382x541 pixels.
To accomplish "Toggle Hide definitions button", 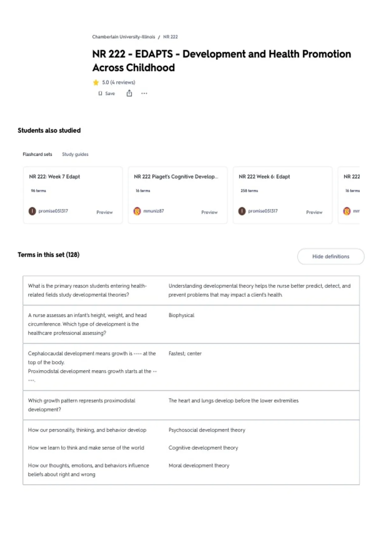I will click(331, 256).
